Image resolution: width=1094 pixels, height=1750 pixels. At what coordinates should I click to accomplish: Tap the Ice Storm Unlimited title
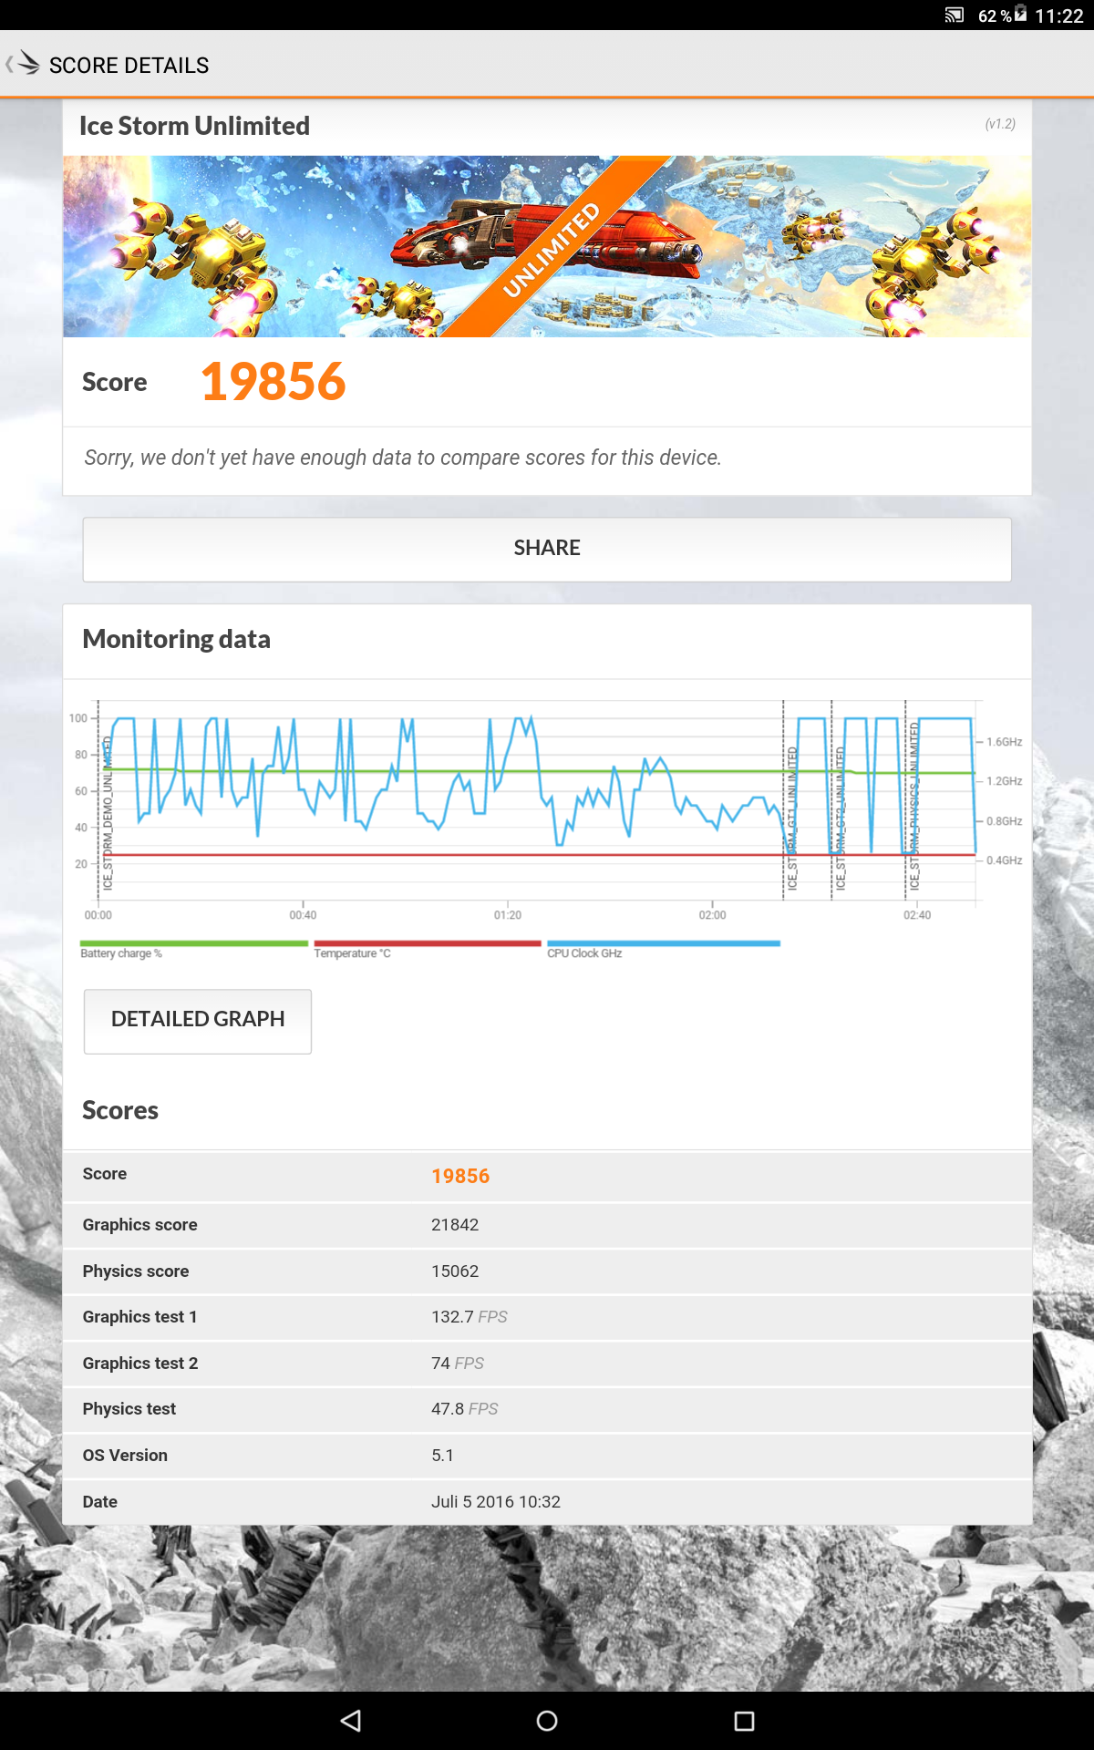(x=194, y=126)
